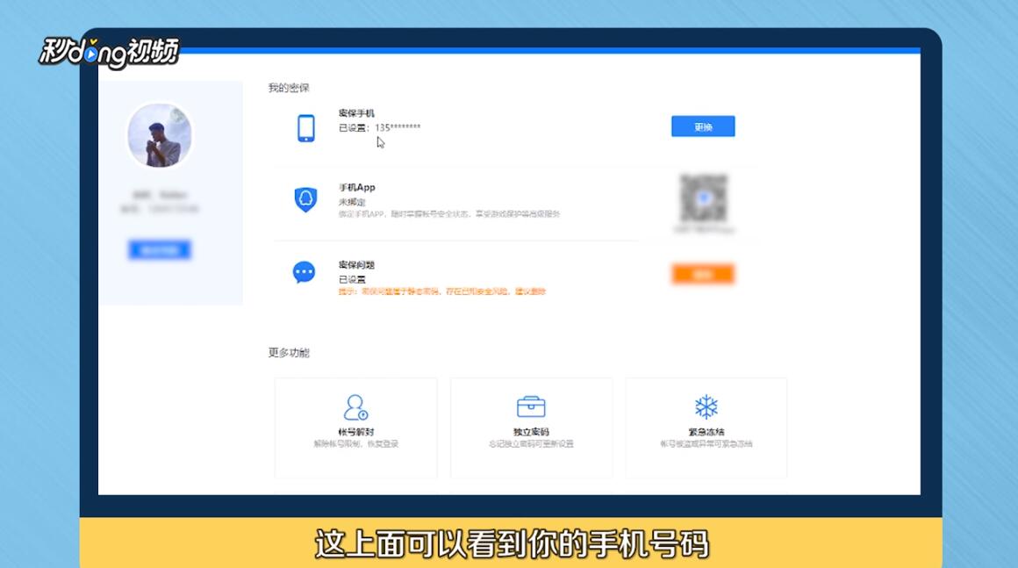Select the 帐号解封 person icon
This screenshot has width=1018, height=568.
tap(355, 406)
